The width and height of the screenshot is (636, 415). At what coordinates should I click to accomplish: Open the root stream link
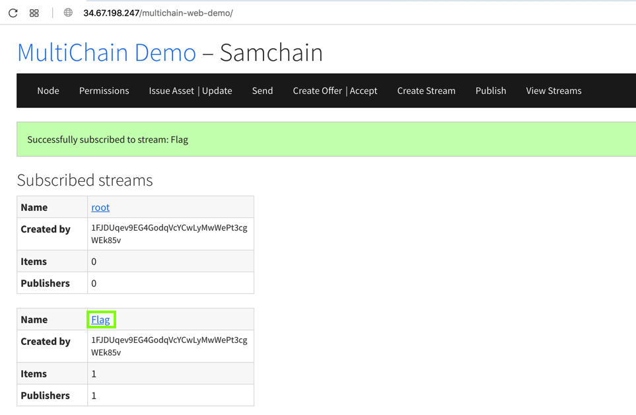[100, 207]
